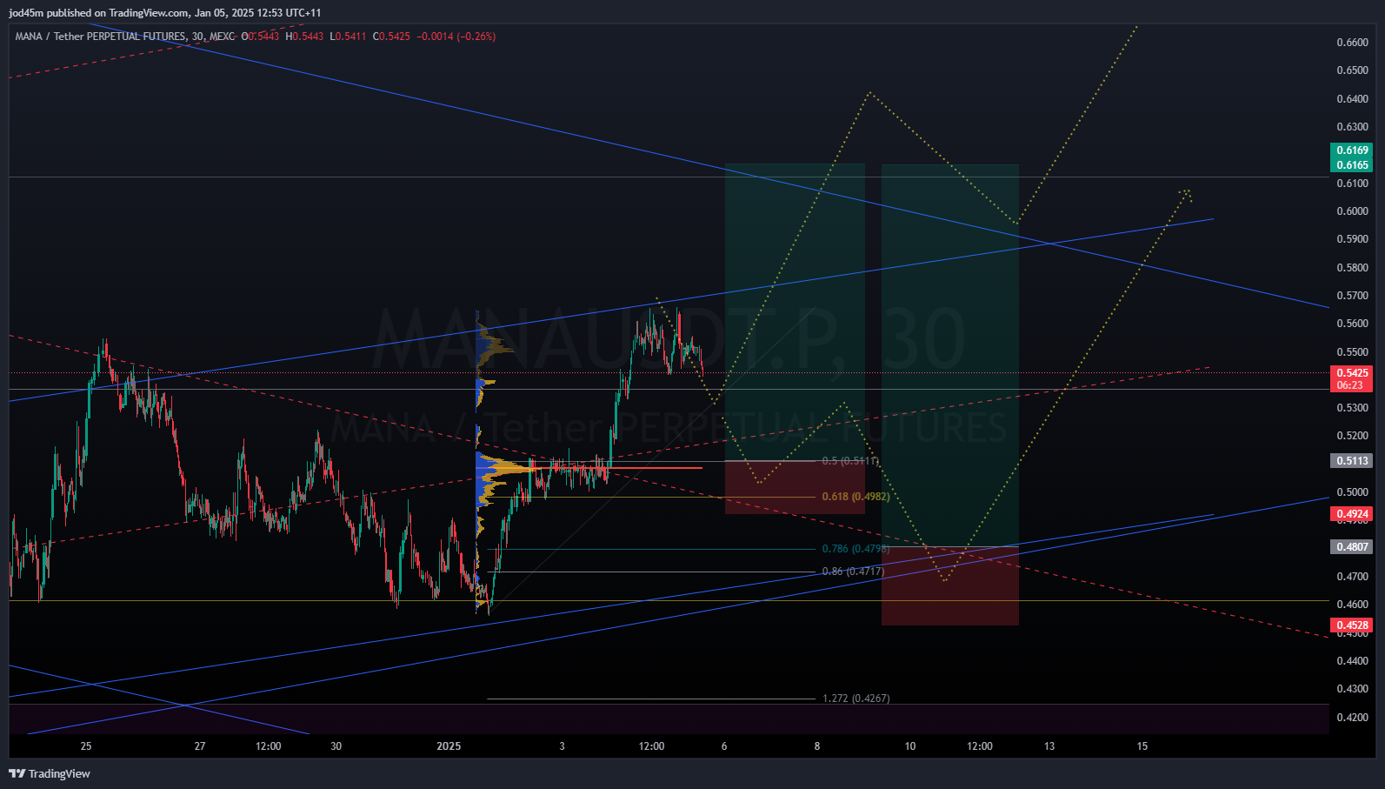Click the 0.6600 price axis label

[x=1352, y=43]
